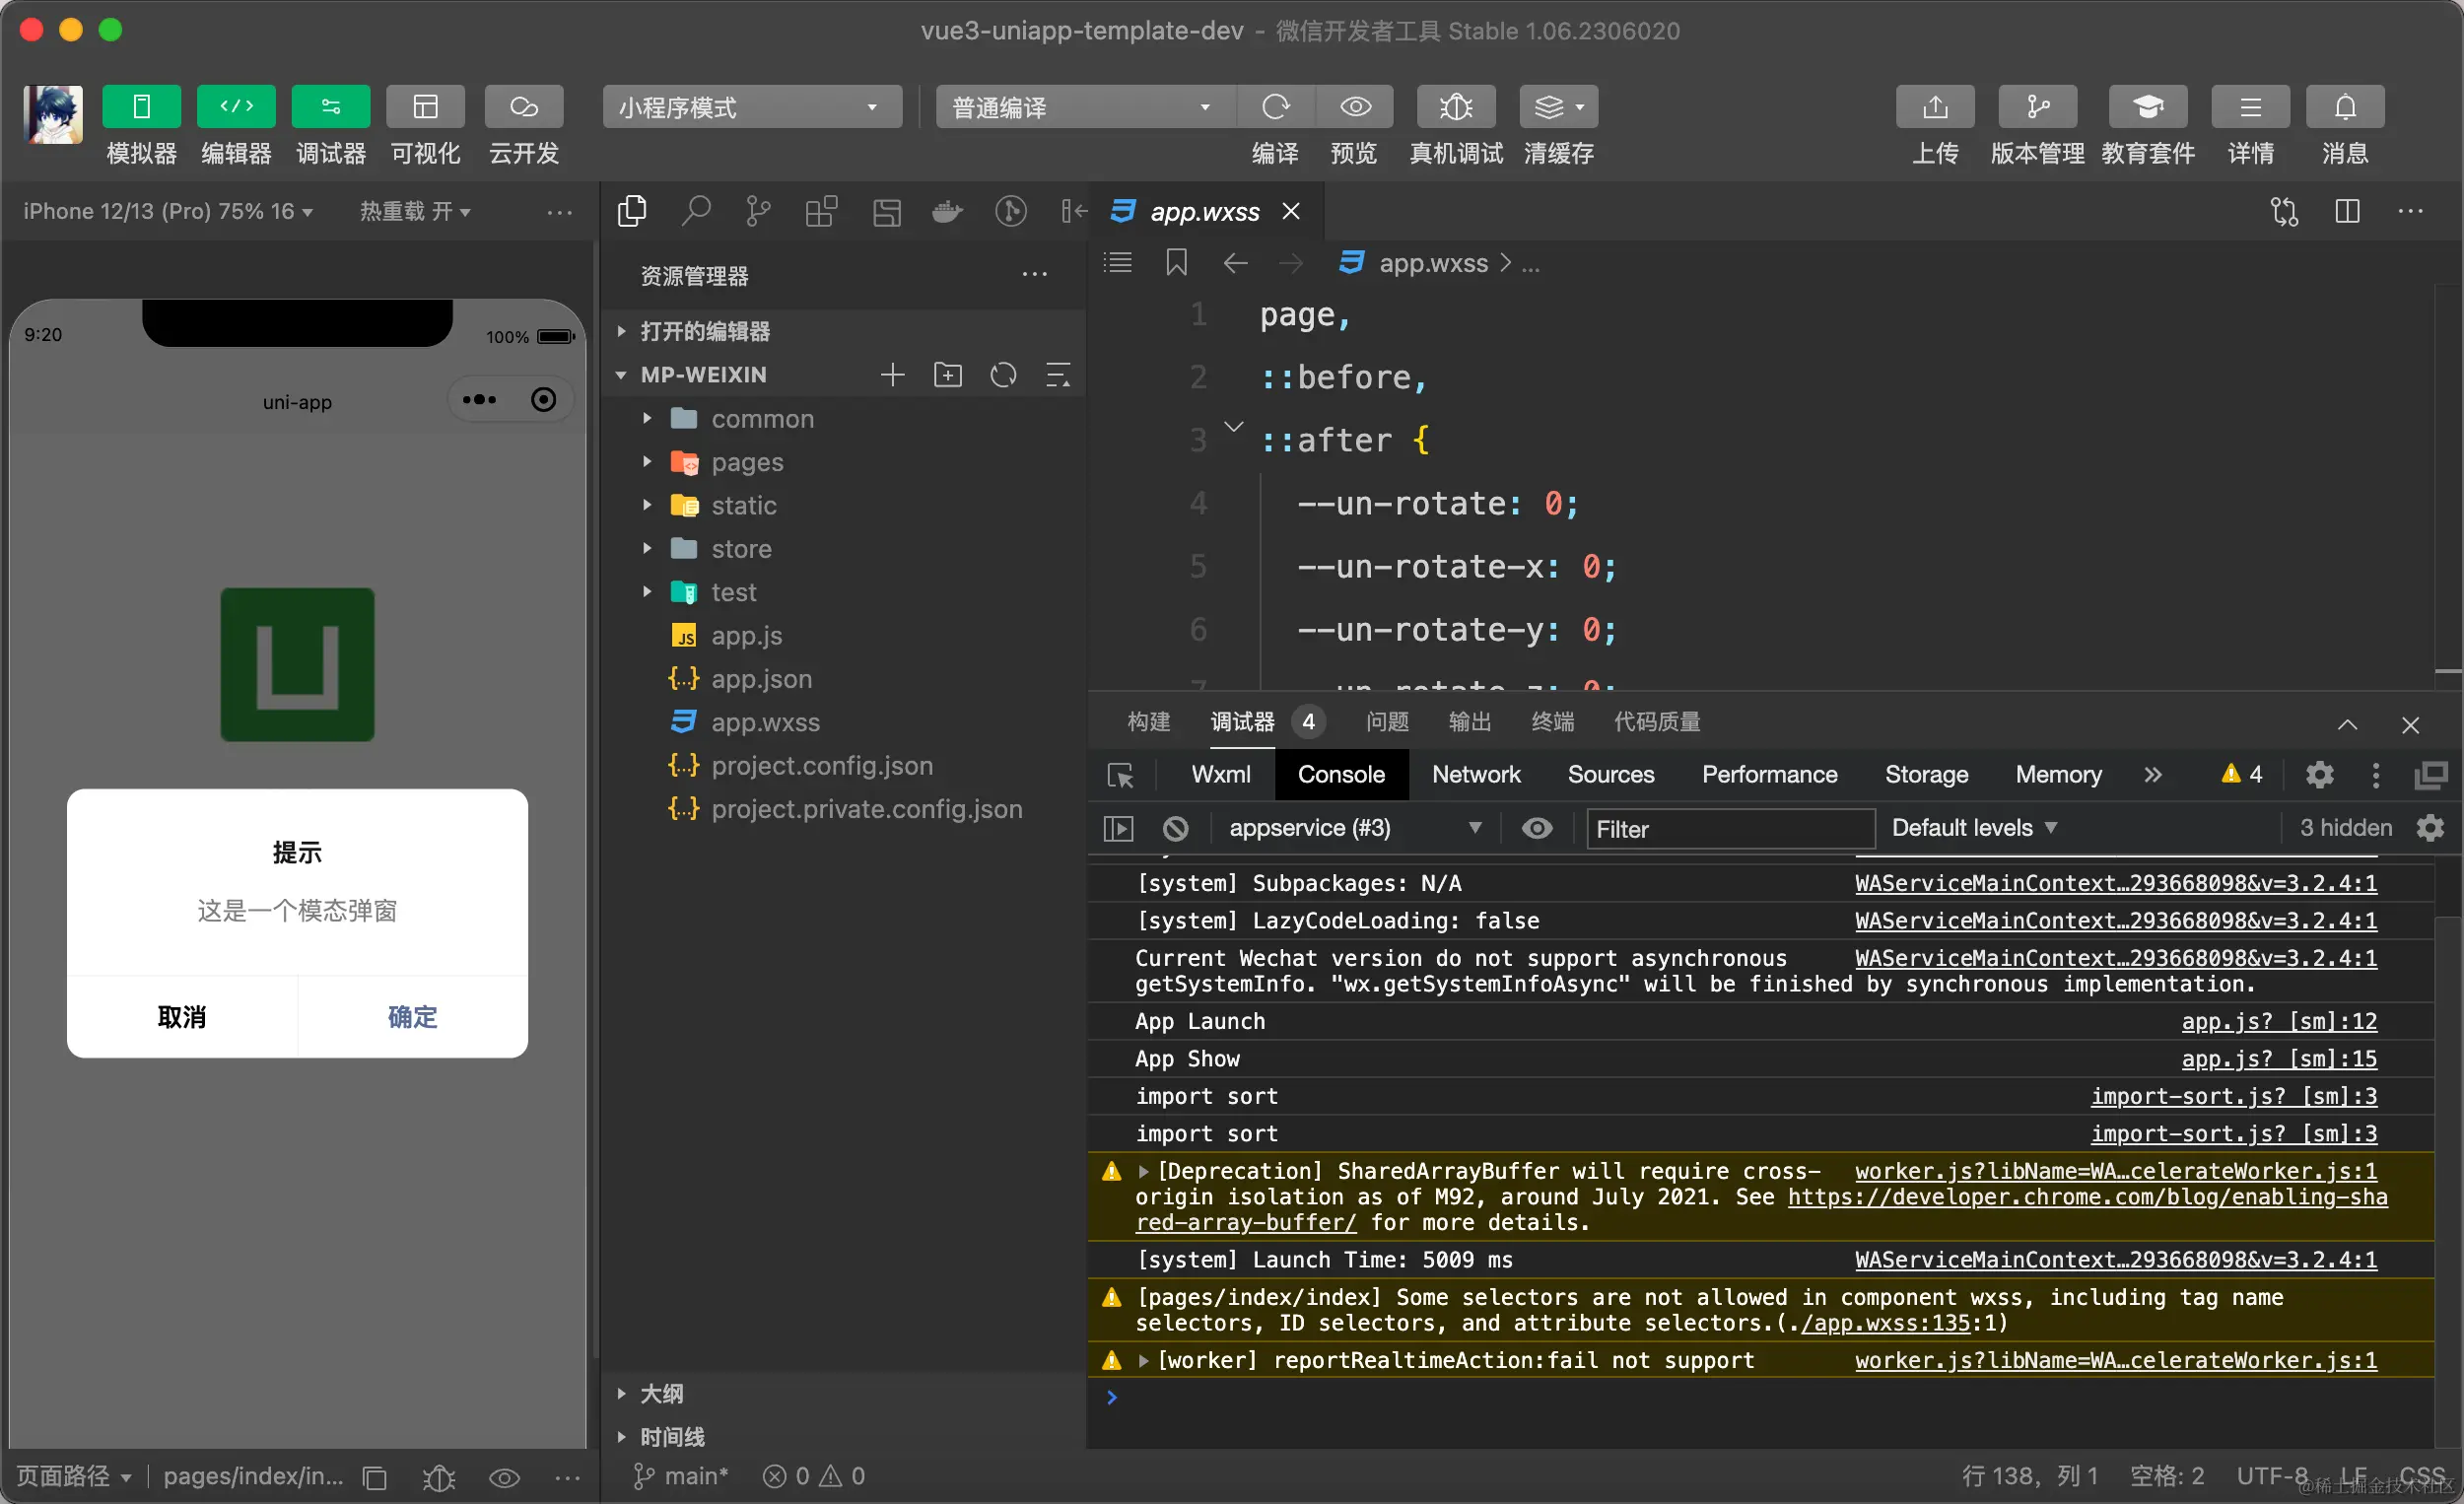Click inside the console Filter field
The width and height of the screenshot is (2464, 1504).
pyautogui.click(x=1730, y=828)
